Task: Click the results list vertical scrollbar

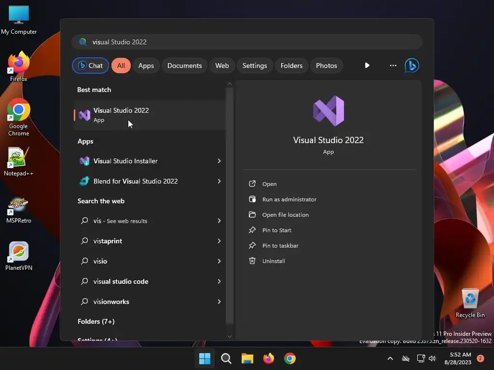Action: point(229,206)
